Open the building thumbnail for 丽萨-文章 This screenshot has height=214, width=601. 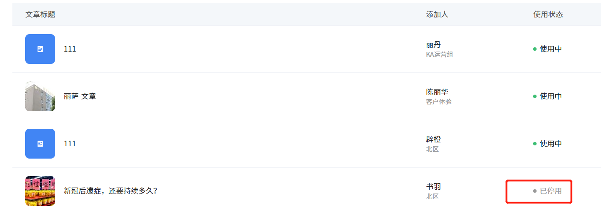click(40, 96)
